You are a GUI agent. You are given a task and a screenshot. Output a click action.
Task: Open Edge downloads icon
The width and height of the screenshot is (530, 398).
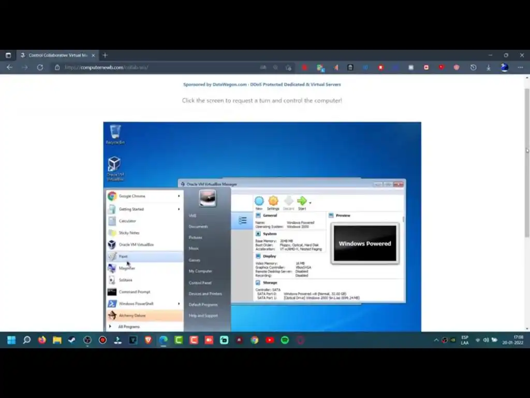click(489, 67)
